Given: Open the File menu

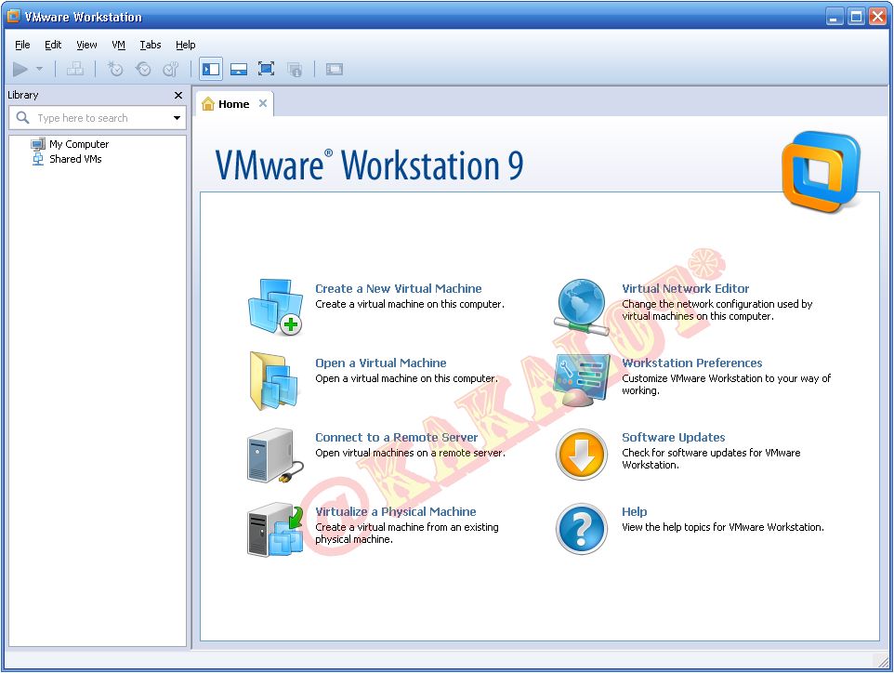Looking at the screenshot, I should [22, 45].
